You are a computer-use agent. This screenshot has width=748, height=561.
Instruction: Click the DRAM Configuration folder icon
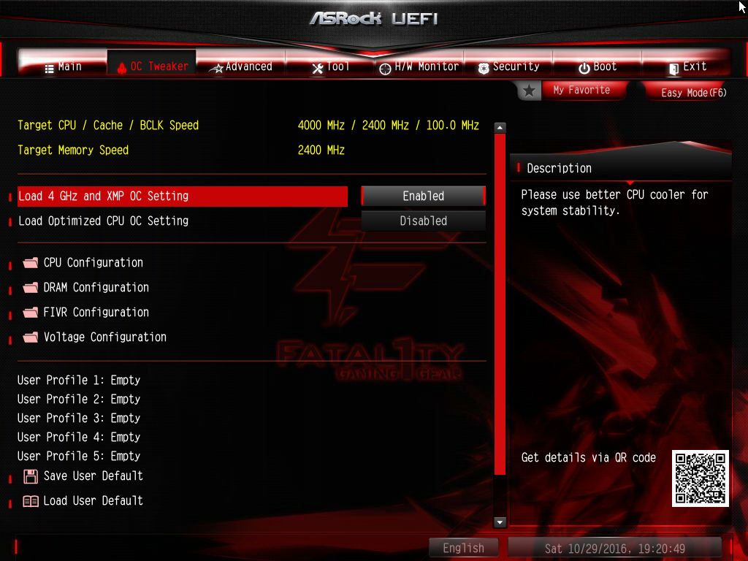click(31, 287)
